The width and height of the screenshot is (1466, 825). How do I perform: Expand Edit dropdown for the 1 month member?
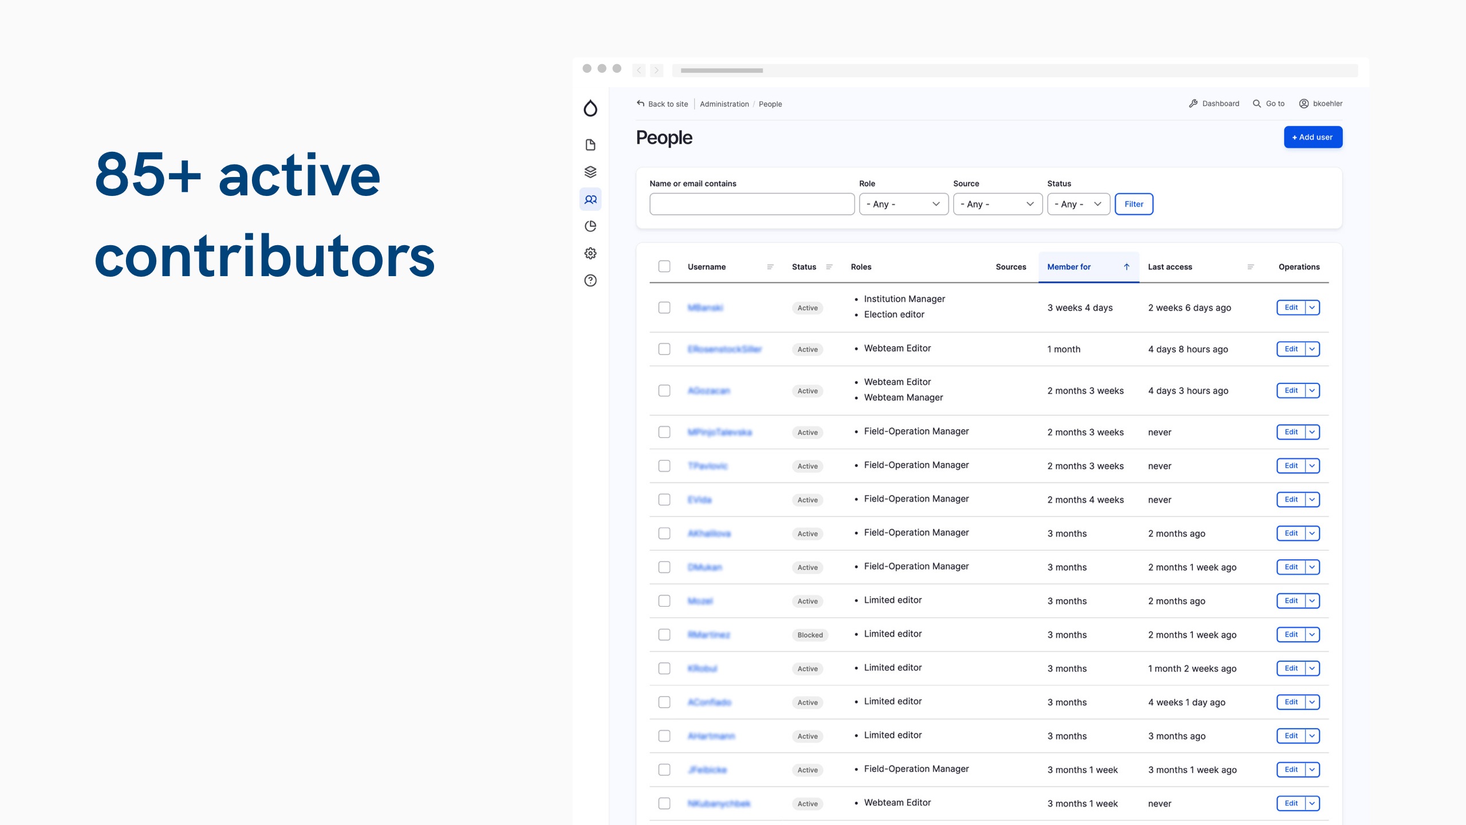tap(1313, 349)
